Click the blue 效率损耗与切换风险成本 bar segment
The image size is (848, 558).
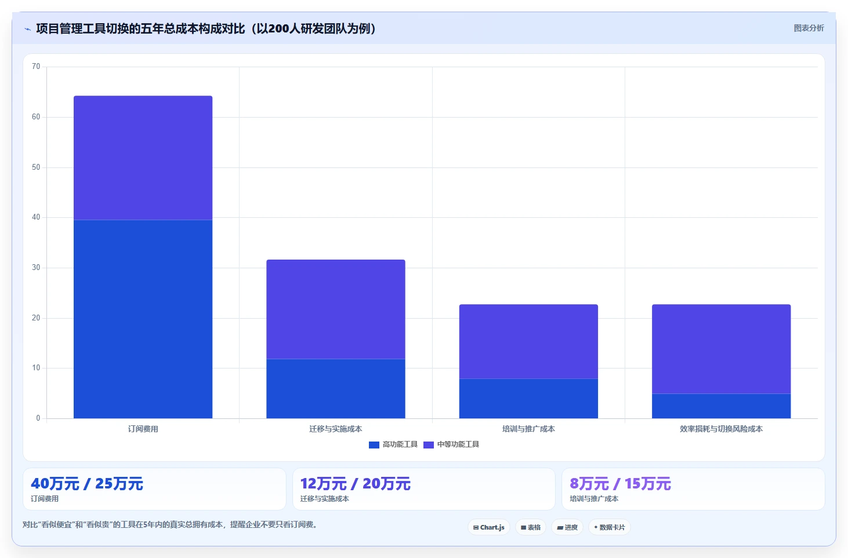722,406
